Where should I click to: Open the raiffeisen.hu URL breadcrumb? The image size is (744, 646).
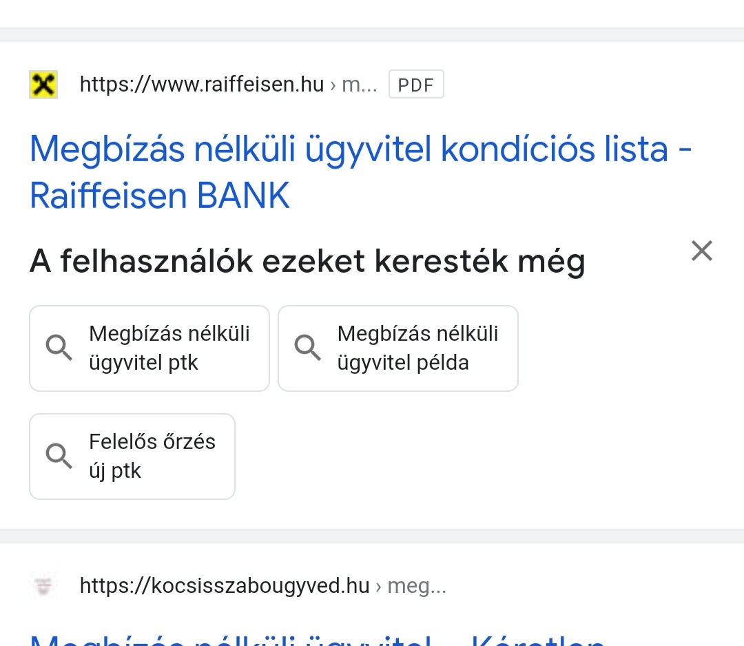tap(228, 85)
